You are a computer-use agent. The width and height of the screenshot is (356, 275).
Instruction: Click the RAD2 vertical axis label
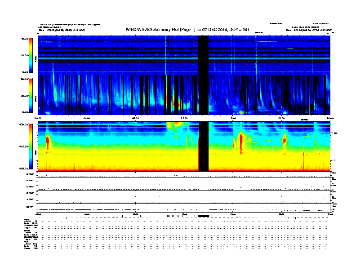point(36,59)
